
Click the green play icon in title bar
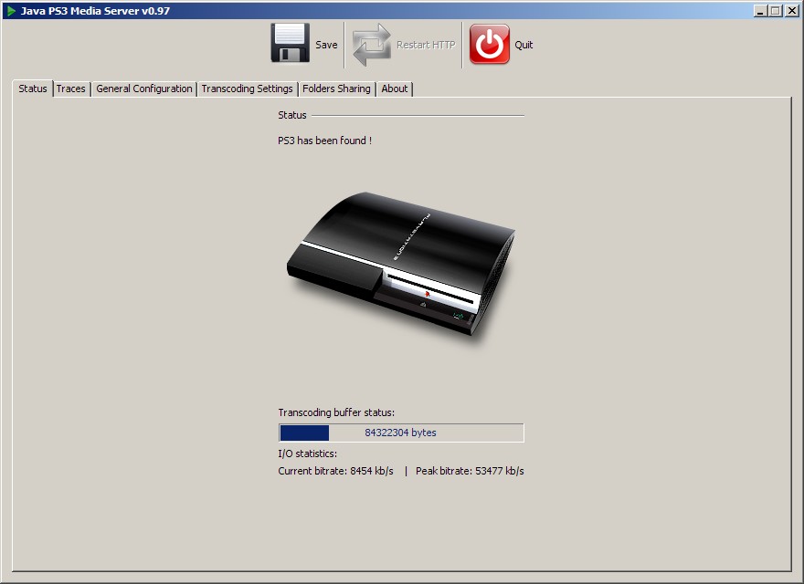click(x=11, y=11)
